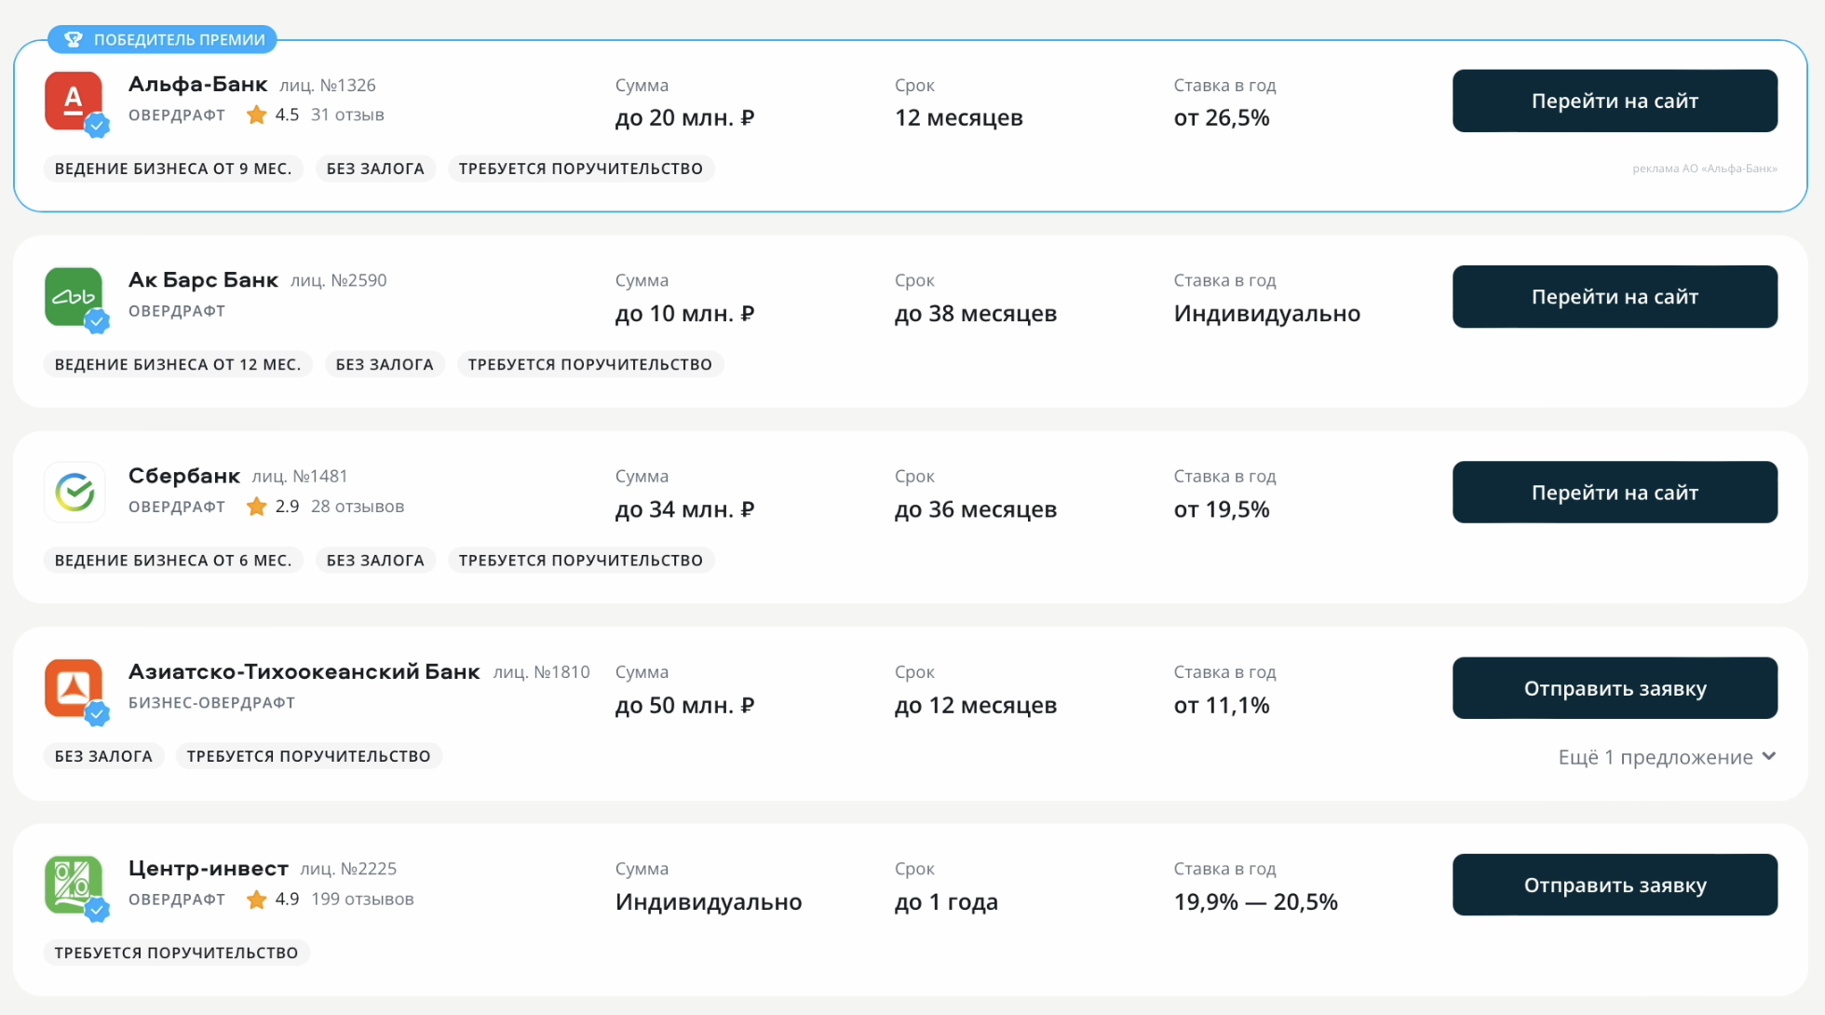Click 'Отправить заявку' for Center-invest
Screen dimensions: 1825x1015
[x=1615, y=885]
